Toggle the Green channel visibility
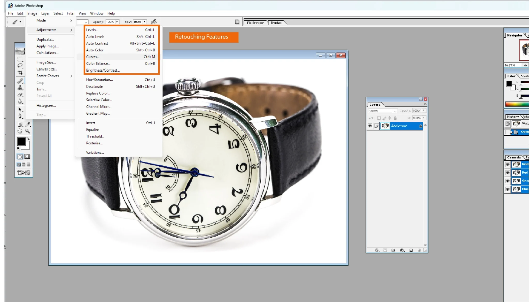529x302 pixels. (x=508, y=181)
